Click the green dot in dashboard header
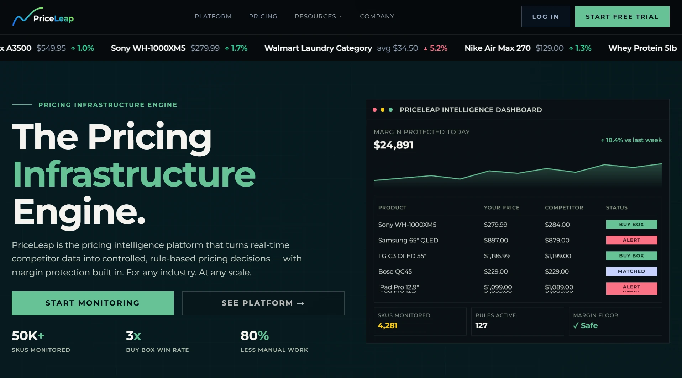 click(x=390, y=110)
